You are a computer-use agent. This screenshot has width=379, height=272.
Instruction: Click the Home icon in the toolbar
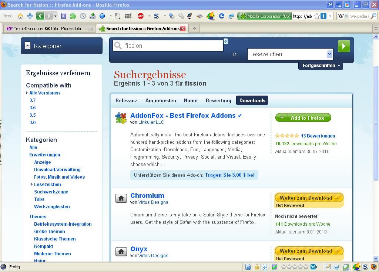point(20,16)
